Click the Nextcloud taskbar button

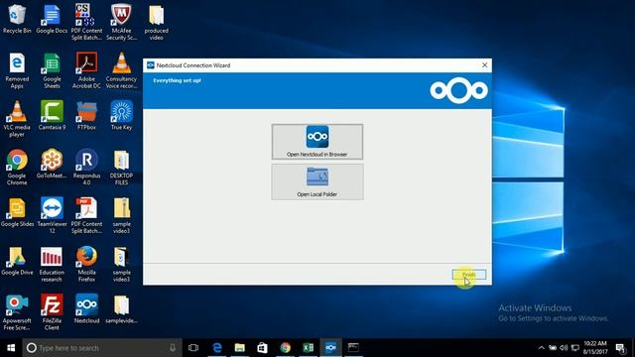click(x=330, y=348)
